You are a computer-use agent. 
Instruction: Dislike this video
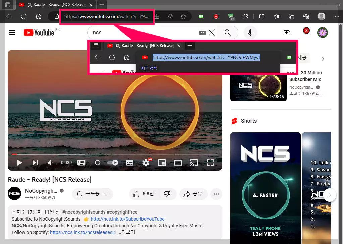coord(167,194)
